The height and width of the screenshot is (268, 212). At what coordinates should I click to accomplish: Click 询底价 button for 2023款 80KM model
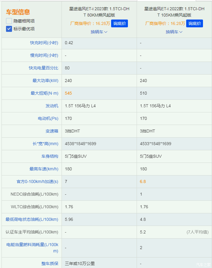[120, 23]
